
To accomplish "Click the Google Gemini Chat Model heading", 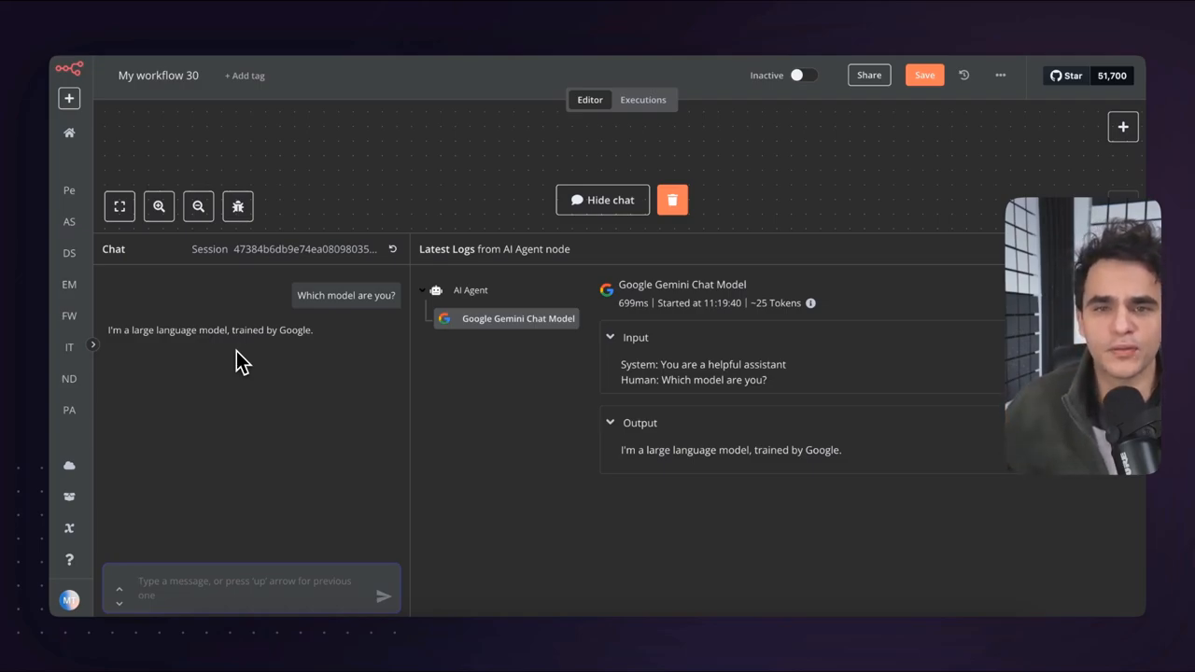I will click(x=682, y=285).
